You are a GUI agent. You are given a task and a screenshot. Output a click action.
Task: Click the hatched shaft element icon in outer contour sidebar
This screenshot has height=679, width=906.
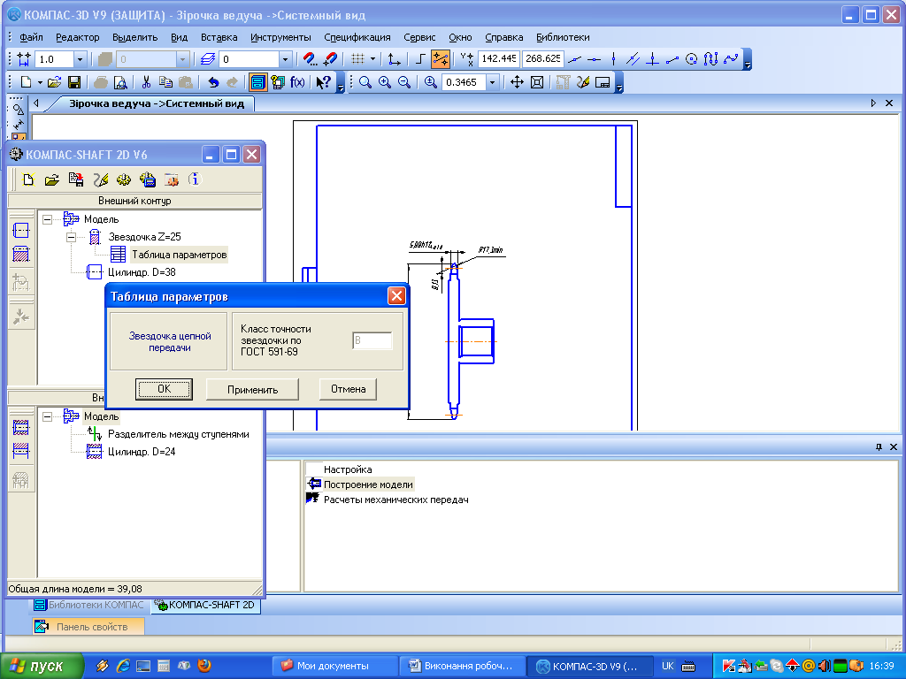point(21,254)
